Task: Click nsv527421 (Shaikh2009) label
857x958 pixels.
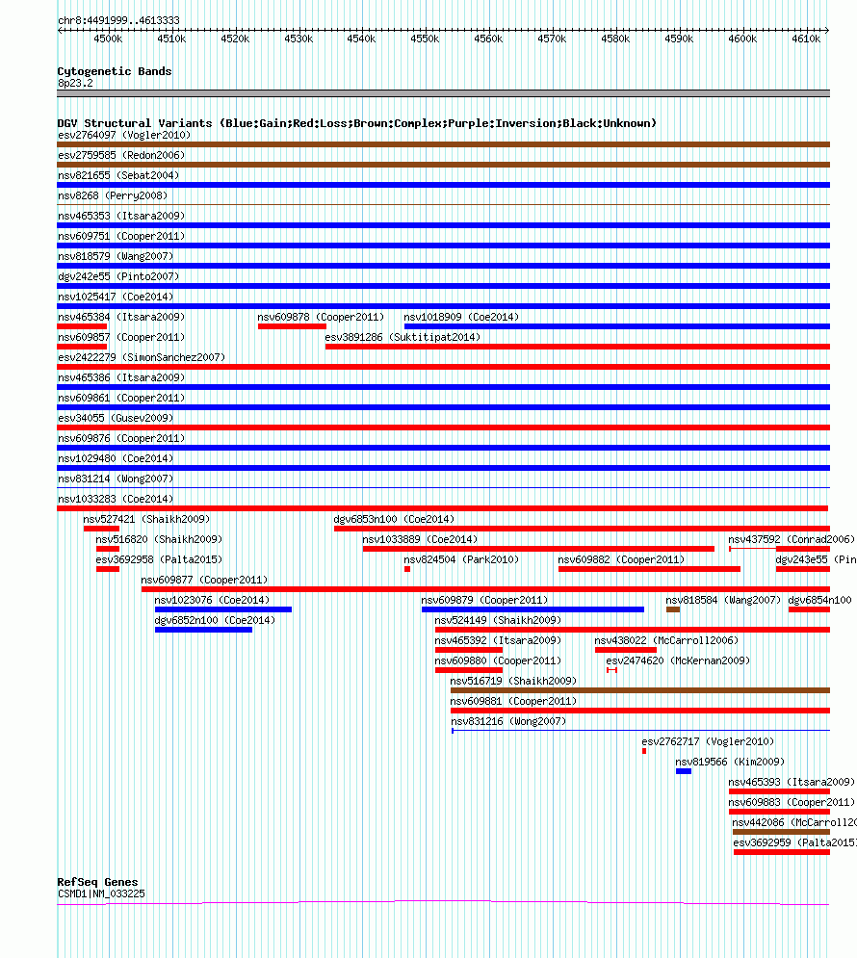Action: 146,519
